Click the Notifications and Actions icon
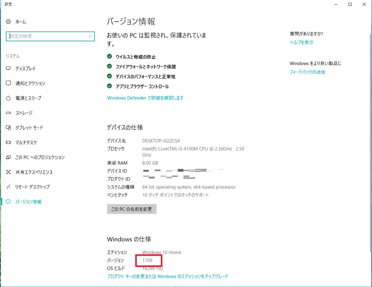 tap(8, 83)
